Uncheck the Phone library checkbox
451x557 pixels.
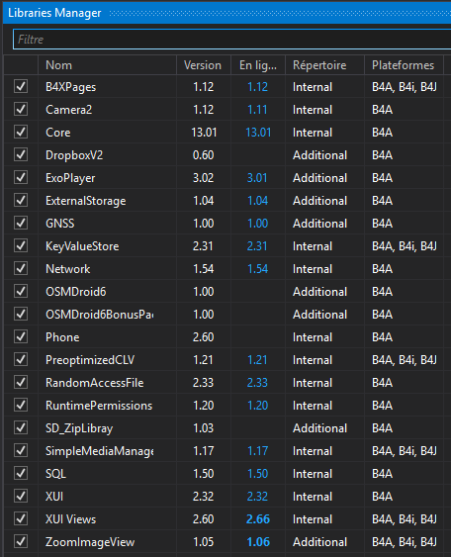click(x=21, y=336)
